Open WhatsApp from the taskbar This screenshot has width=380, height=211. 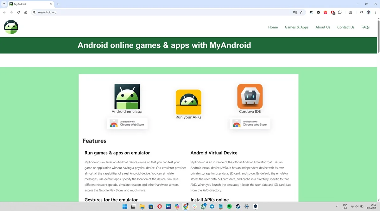point(203,207)
